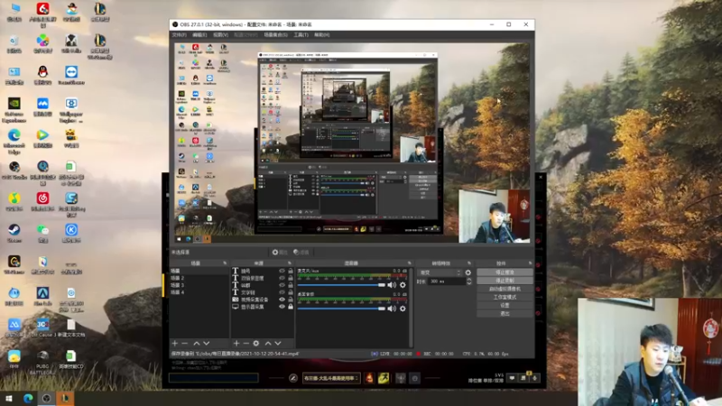Click 停止推流 stop streaming button
722x406 pixels.
[504, 272]
